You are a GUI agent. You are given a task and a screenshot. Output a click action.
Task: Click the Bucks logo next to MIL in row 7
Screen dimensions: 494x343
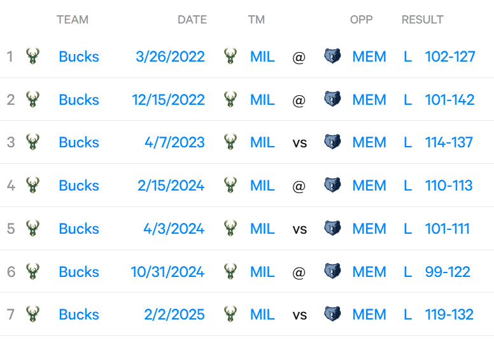pyautogui.click(x=230, y=314)
